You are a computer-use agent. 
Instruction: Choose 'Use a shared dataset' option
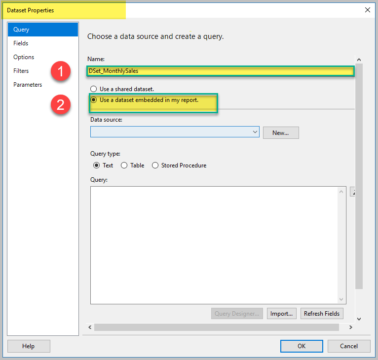pos(122,89)
